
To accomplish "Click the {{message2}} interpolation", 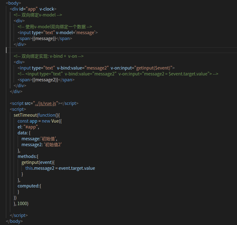I will (x=45, y=80).
